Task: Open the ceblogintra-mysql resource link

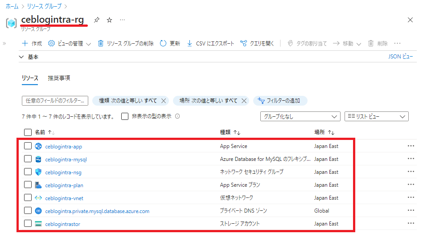Action: [66, 160]
